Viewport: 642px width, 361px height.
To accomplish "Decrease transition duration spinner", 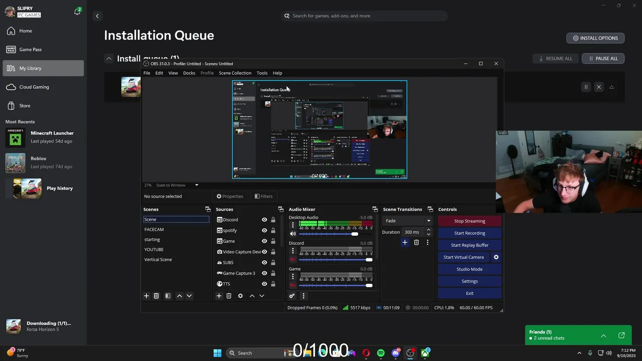I will [x=428, y=234].
